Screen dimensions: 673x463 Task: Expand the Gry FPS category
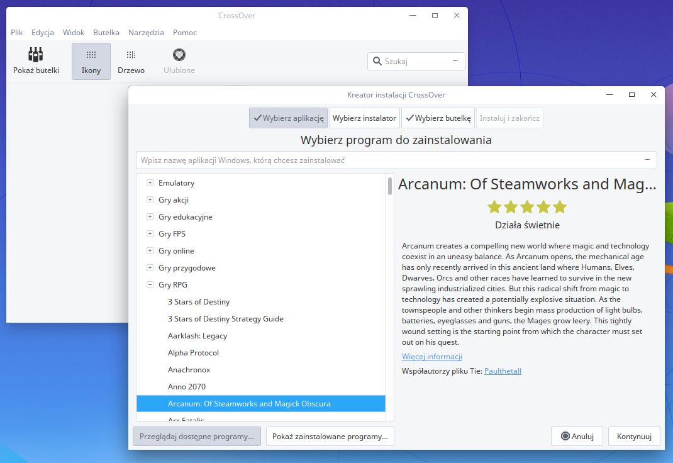(x=150, y=233)
